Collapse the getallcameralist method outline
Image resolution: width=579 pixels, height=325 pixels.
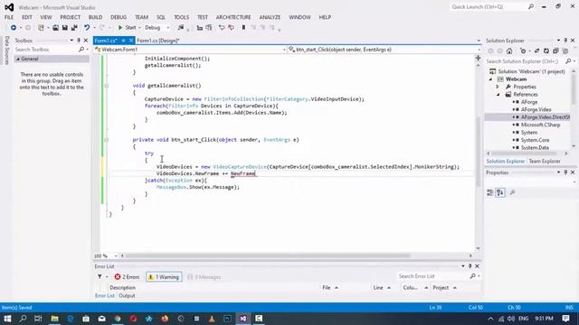107,86
